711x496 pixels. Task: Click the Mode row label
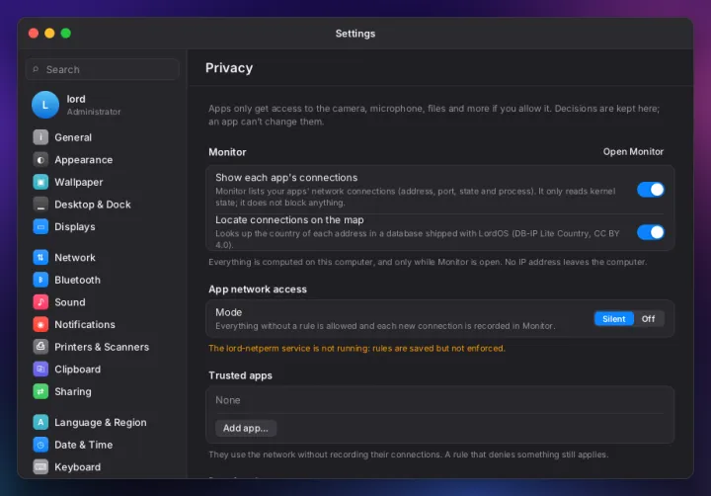tap(228, 312)
